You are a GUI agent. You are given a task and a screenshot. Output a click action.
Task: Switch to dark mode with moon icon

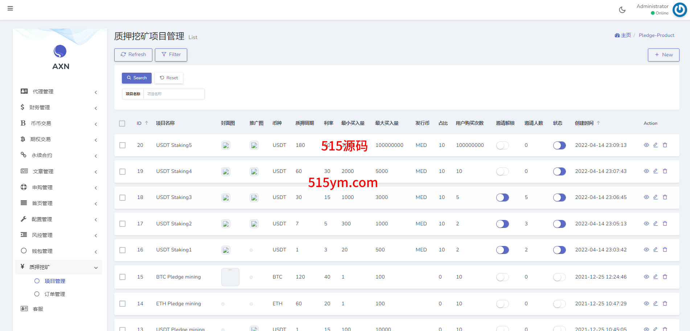622,10
